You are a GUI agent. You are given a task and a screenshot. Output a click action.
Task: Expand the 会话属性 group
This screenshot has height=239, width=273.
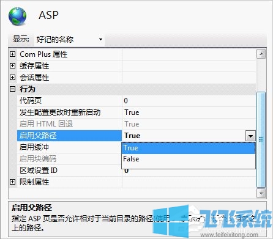tap(13, 78)
